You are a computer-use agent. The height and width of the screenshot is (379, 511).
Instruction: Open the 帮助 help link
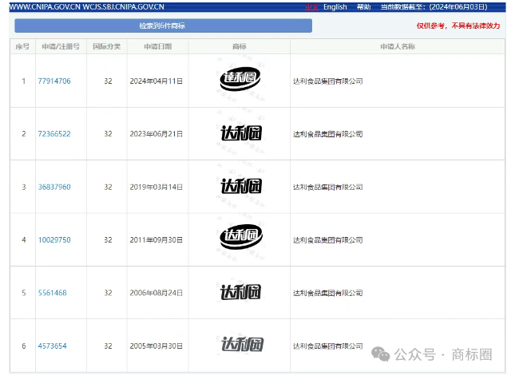[363, 7]
